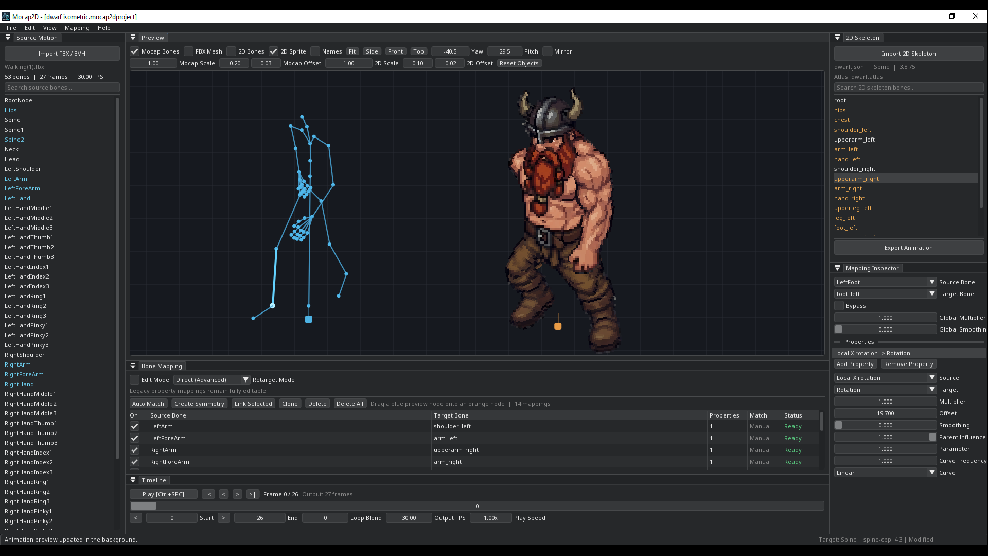Screen dimensions: 988x556
Task: Click the Global Smoothing slider
Action: pos(885,329)
